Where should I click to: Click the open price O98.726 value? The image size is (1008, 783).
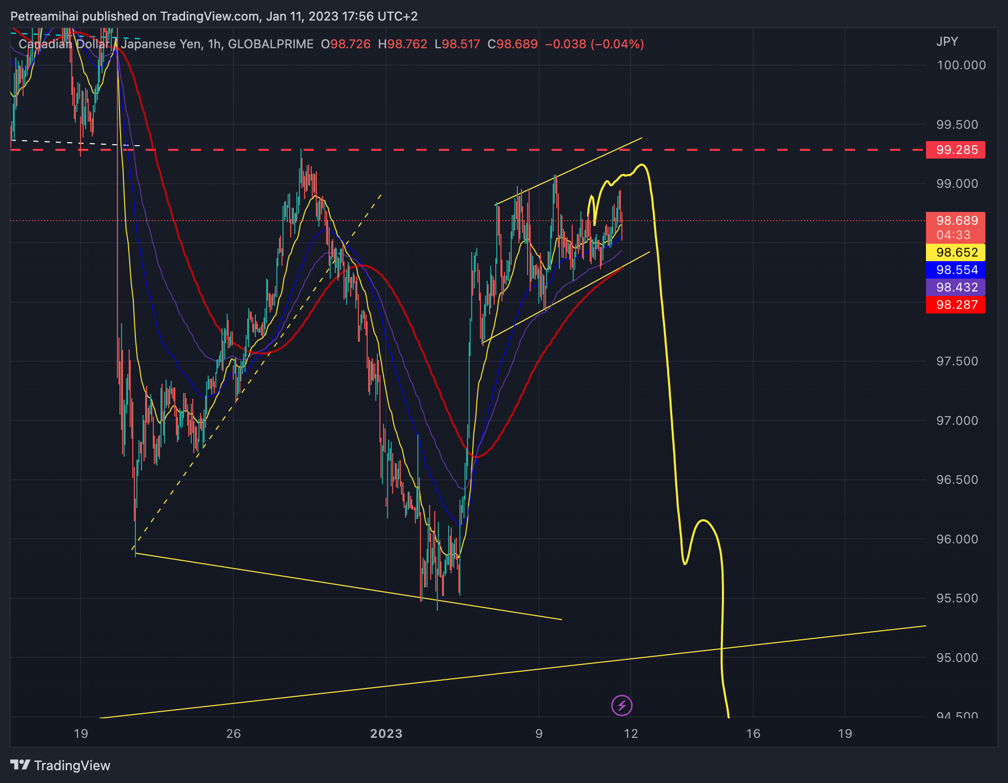(346, 44)
